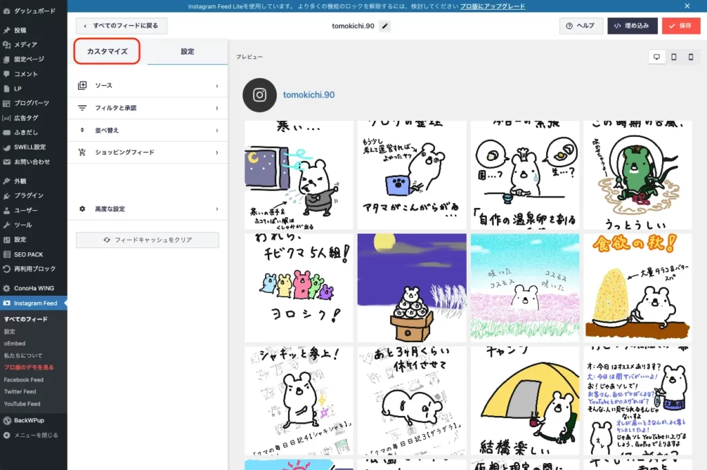Open 私たちについて submenu item
This screenshot has width=707, height=470.
(23, 355)
